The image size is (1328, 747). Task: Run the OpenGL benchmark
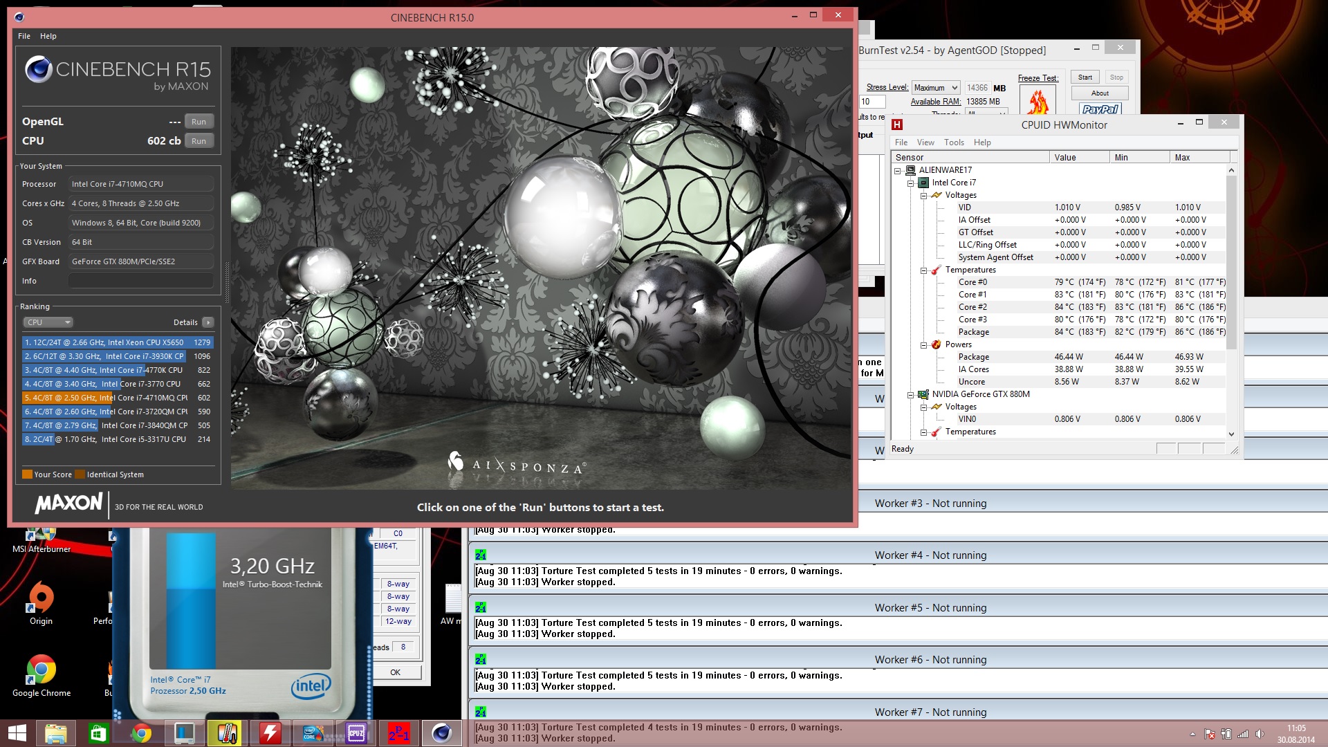[199, 122]
